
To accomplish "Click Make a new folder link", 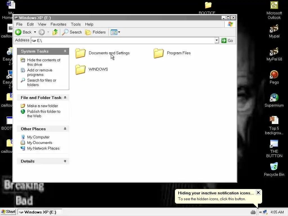I will click(x=42, y=106).
